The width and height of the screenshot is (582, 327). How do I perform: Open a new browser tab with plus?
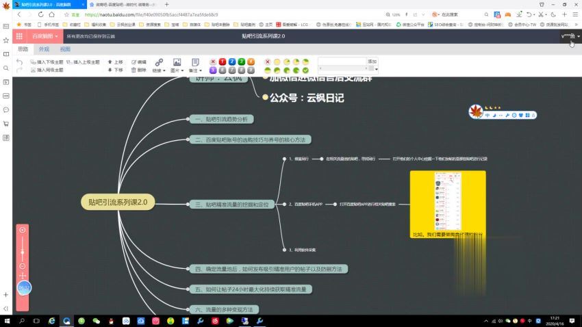pyautogui.click(x=166, y=5)
